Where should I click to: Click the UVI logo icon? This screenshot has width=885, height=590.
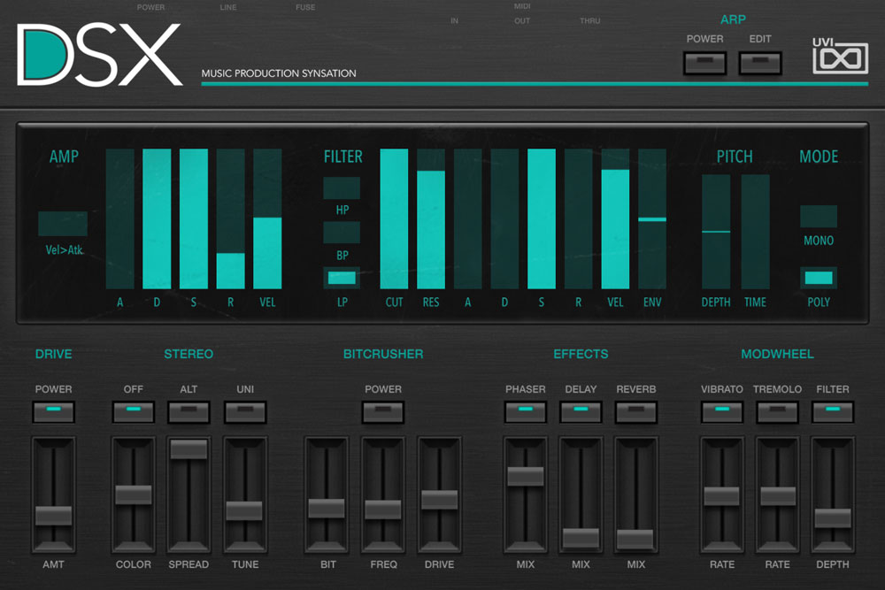pyautogui.click(x=840, y=58)
